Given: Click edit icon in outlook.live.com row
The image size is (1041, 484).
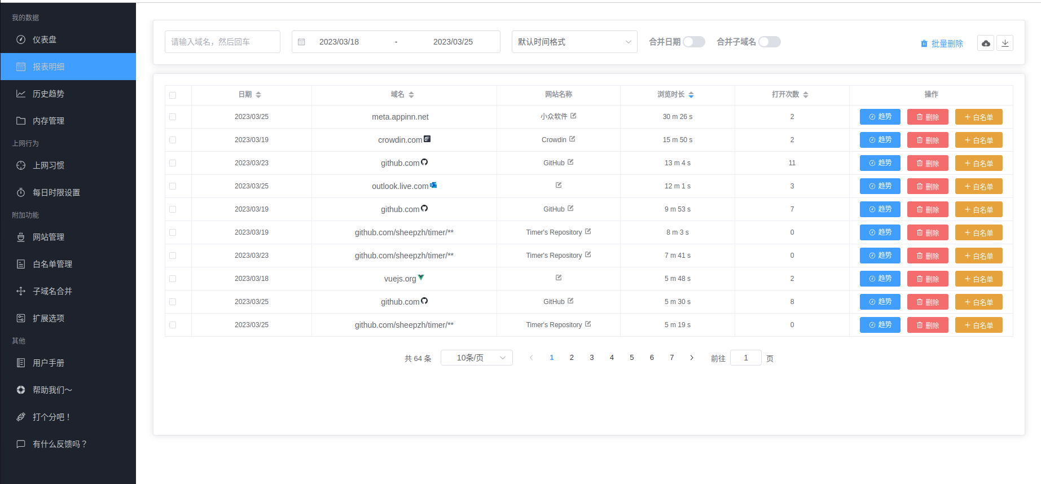Looking at the screenshot, I should click(559, 185).
